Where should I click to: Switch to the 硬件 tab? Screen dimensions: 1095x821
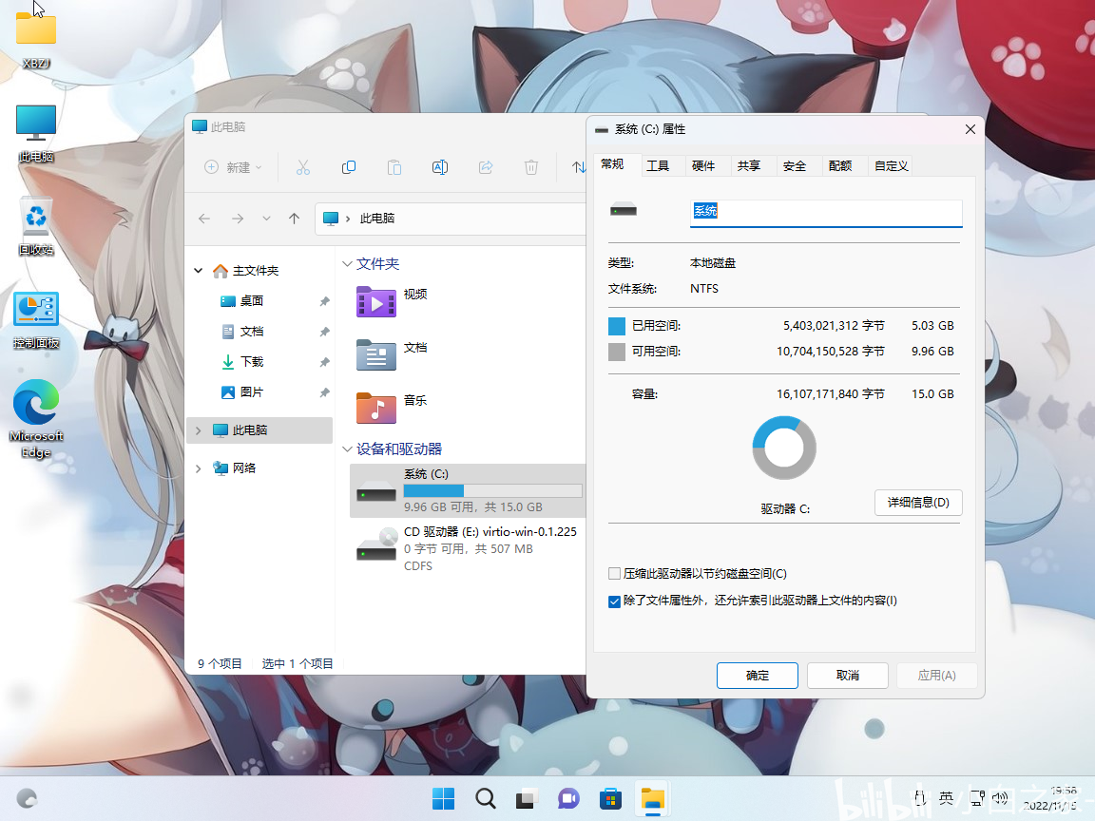pyautogui.click(x=703, y=165)
